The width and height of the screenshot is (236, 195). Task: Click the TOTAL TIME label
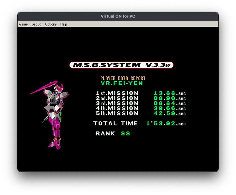(115, 123)
